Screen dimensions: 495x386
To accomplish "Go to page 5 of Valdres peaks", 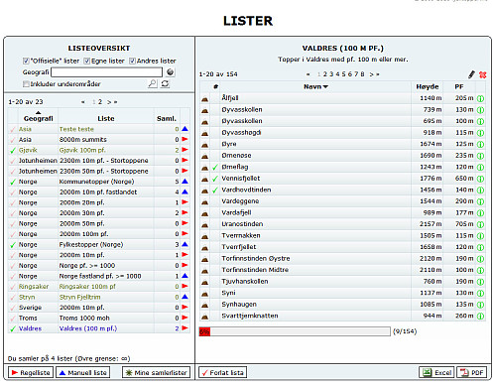I will pyautogui.click(x=343, y=74).
